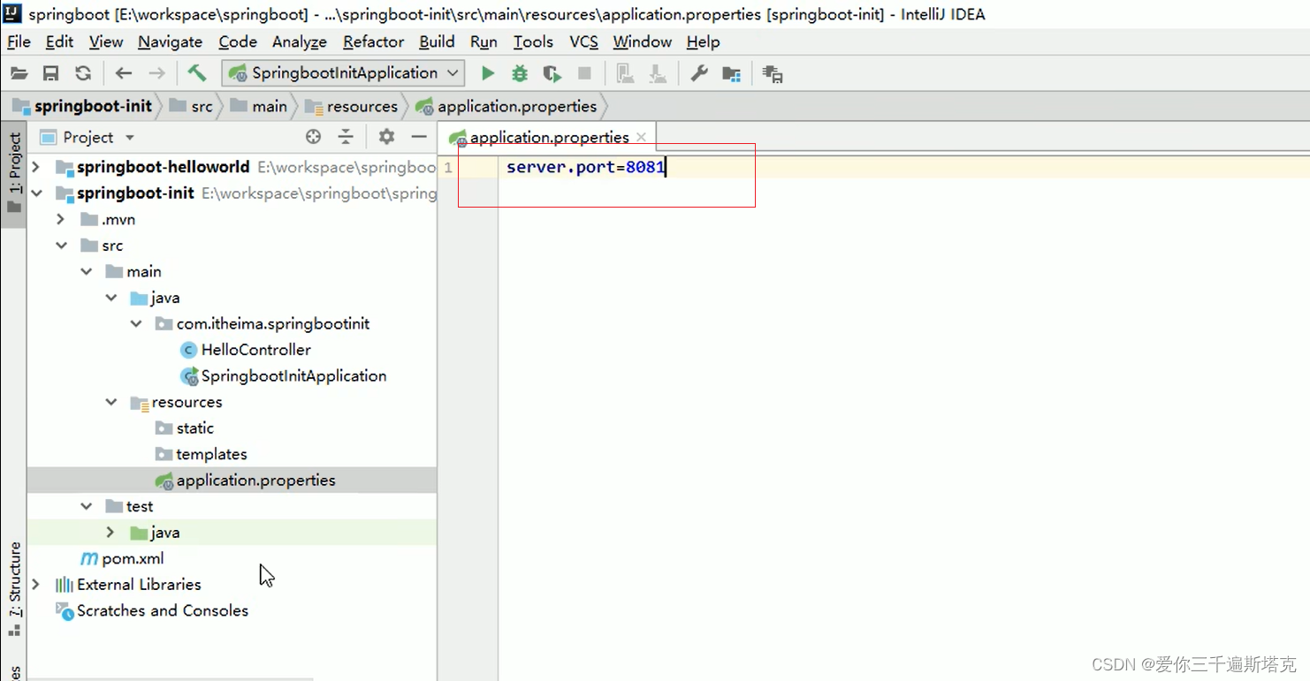Open the Tools menu
The height and width of the screenshot is (681, 1310).
coord(533,42)
